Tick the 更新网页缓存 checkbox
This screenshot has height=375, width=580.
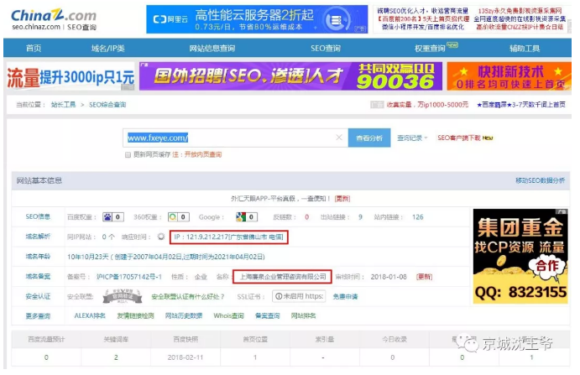coord(128,154)
